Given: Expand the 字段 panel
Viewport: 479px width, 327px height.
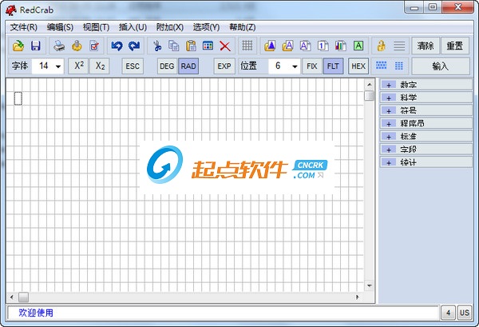Looking at the screenshot, I should pos(426,150).
